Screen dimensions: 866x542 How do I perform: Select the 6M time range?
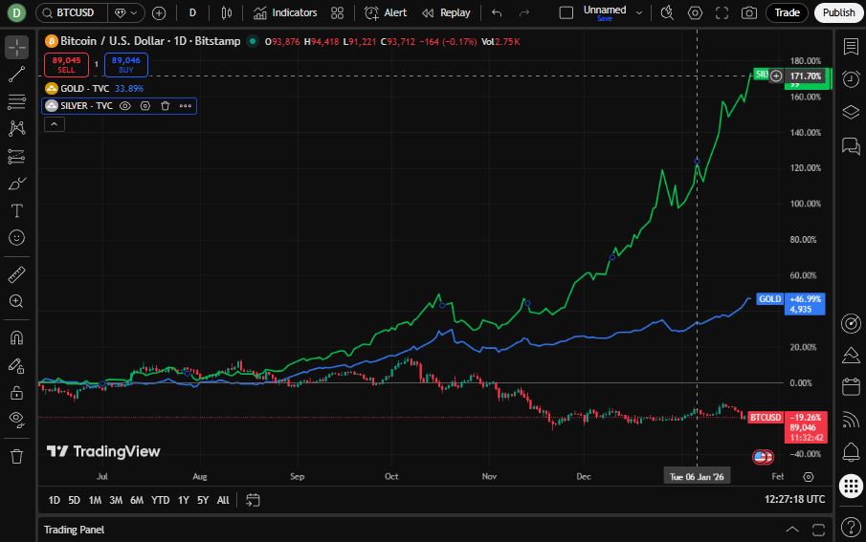pos(137,500)
